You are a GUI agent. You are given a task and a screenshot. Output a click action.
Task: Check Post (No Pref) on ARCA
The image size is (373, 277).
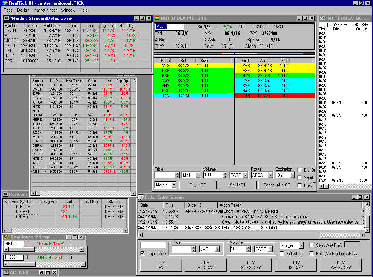point(312,254)
